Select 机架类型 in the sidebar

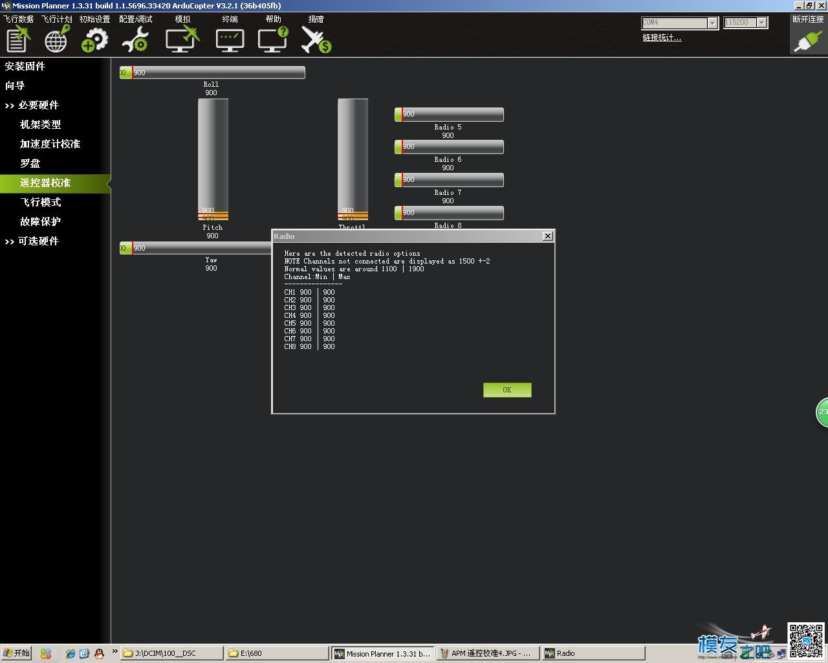pos(40,124)
